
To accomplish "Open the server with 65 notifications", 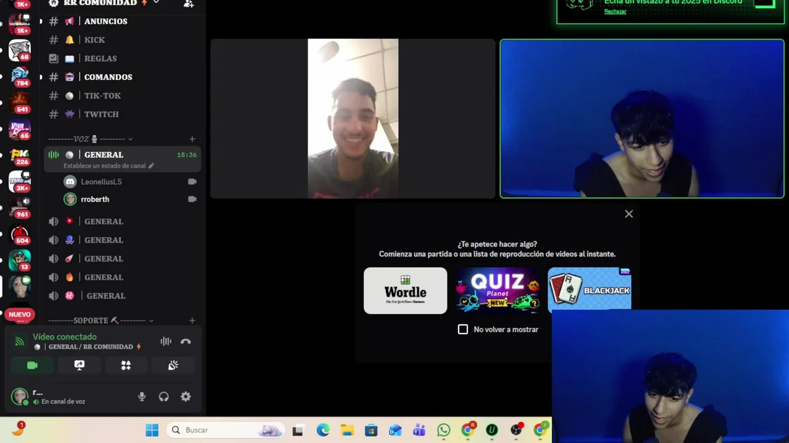I will click(20, 129).
